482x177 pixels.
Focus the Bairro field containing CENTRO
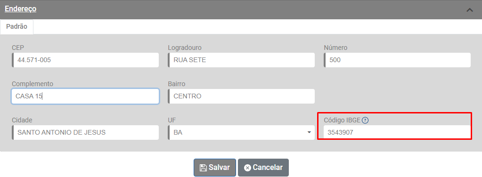[241, 97]
